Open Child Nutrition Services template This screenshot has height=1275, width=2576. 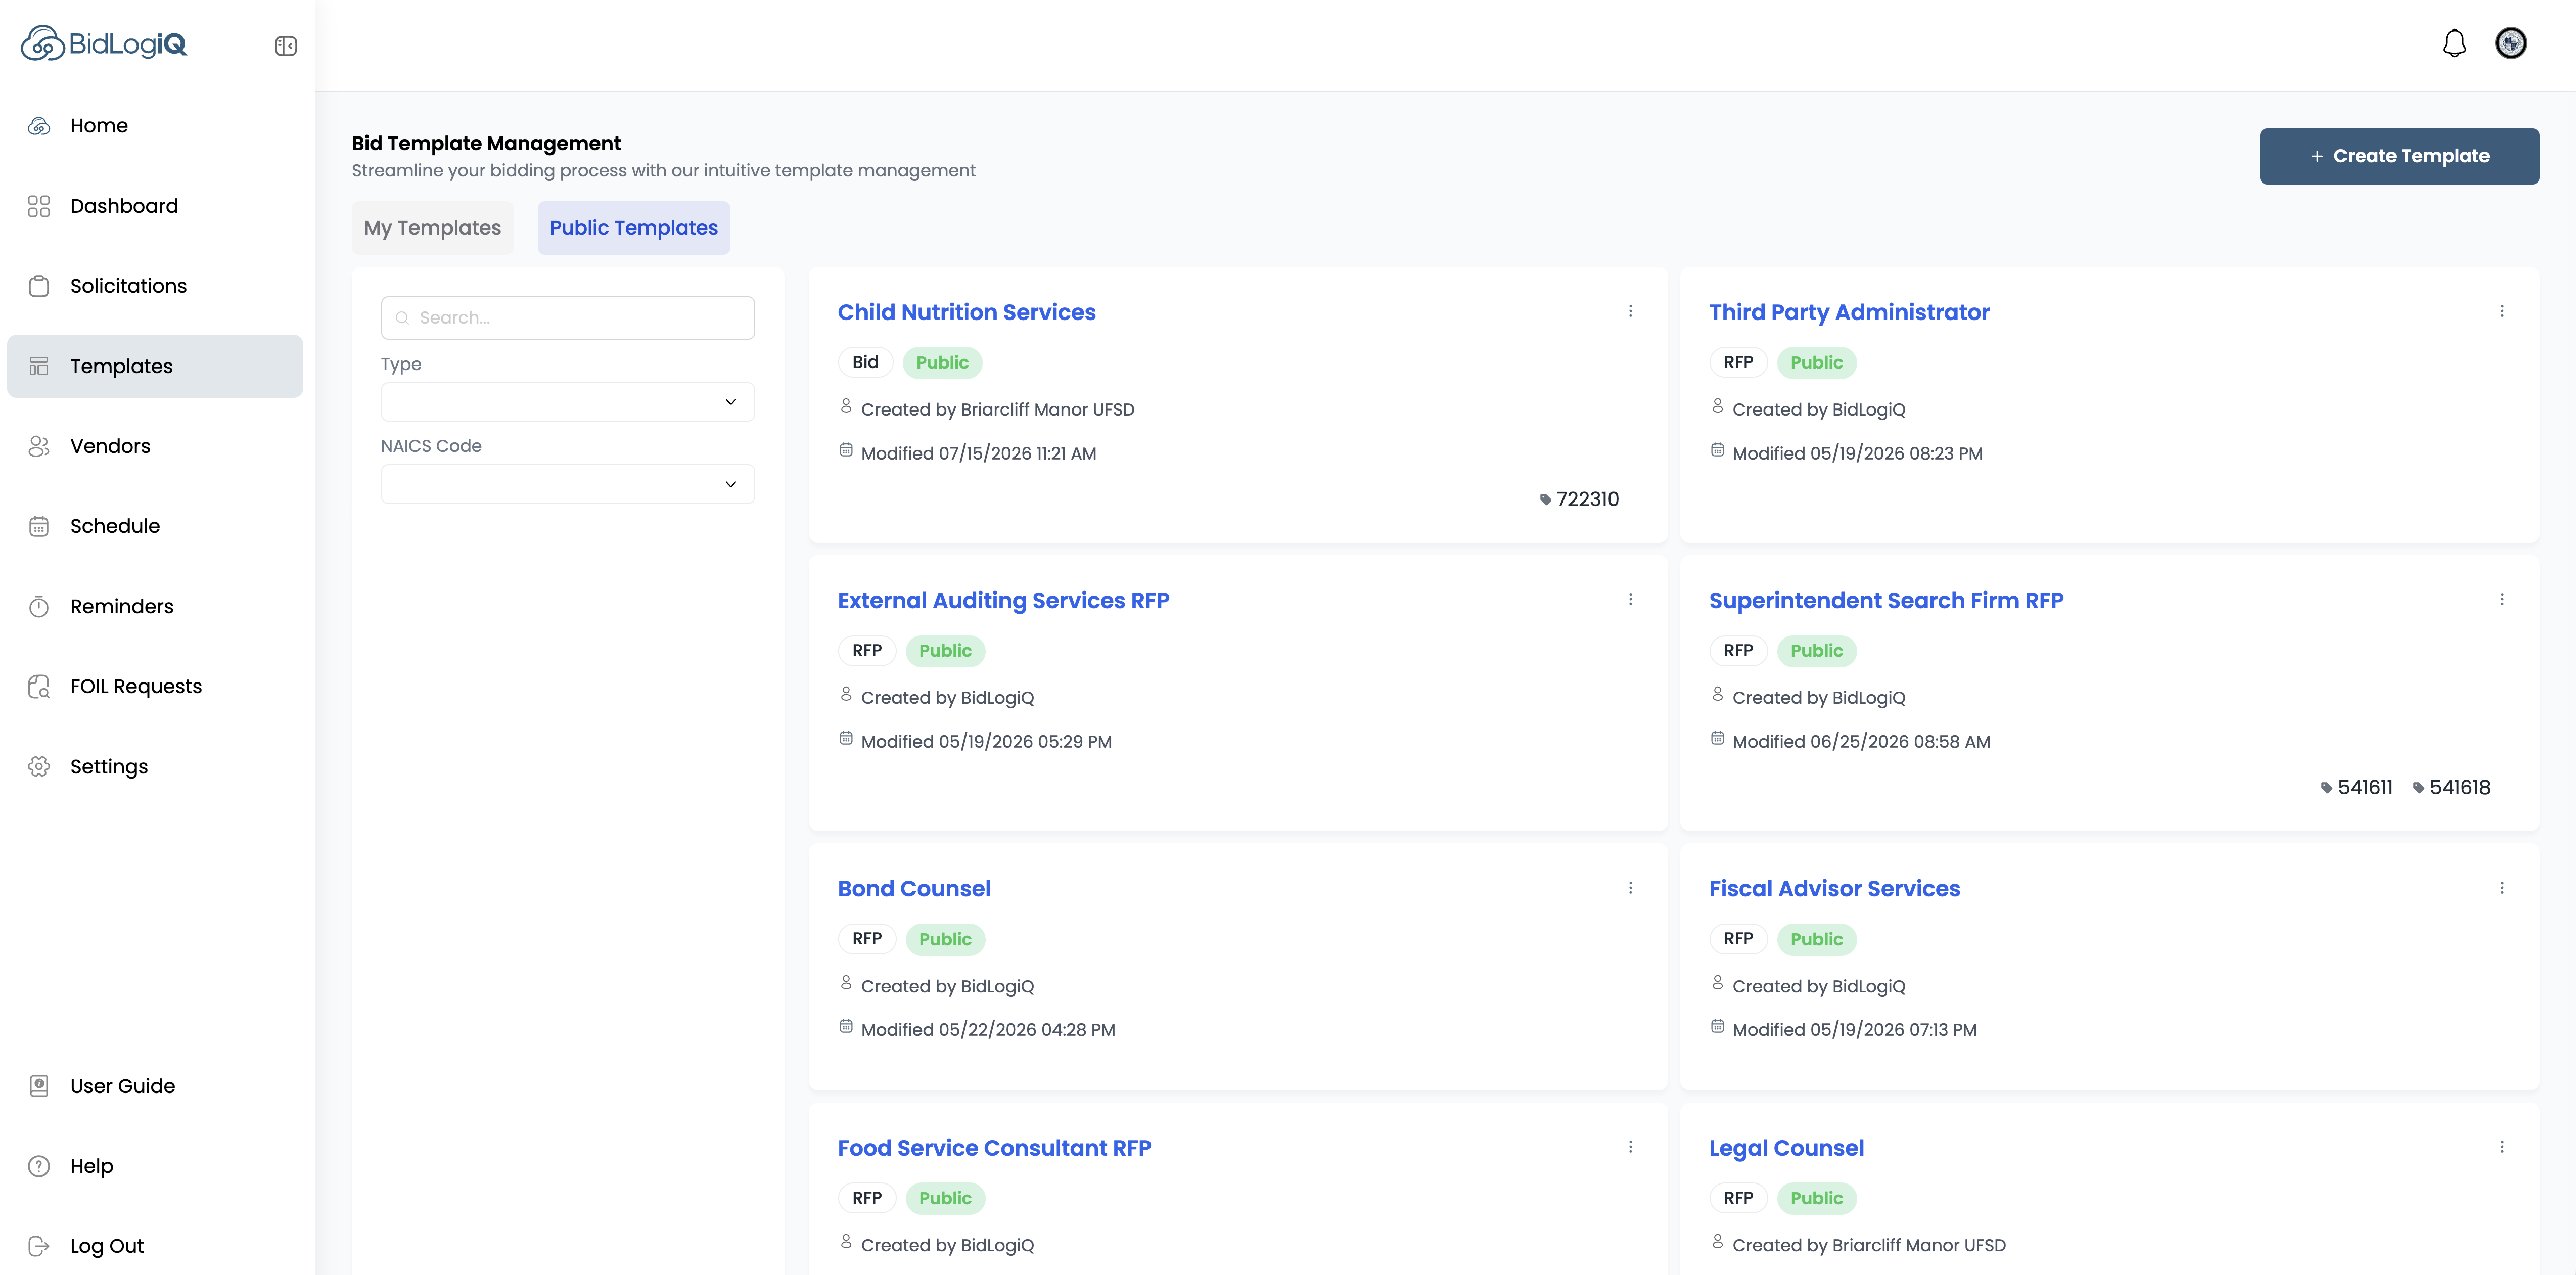966,312
